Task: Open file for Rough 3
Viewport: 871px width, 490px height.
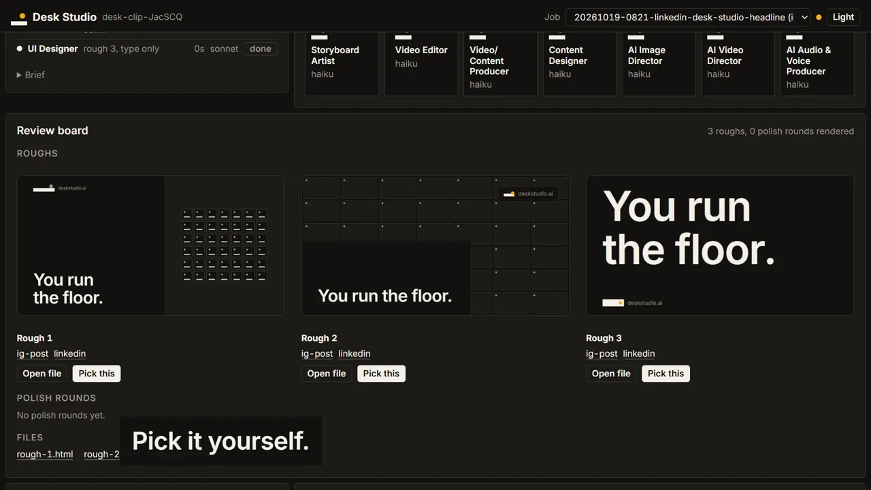Action: [611, 374]
